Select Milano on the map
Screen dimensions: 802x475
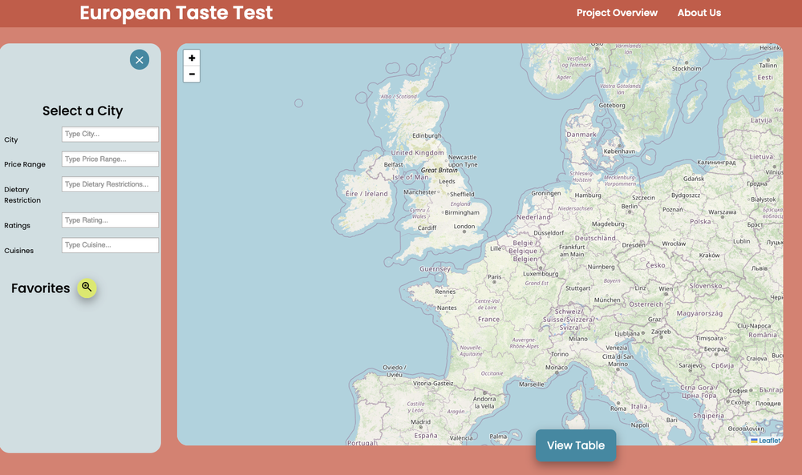(578, 339)
